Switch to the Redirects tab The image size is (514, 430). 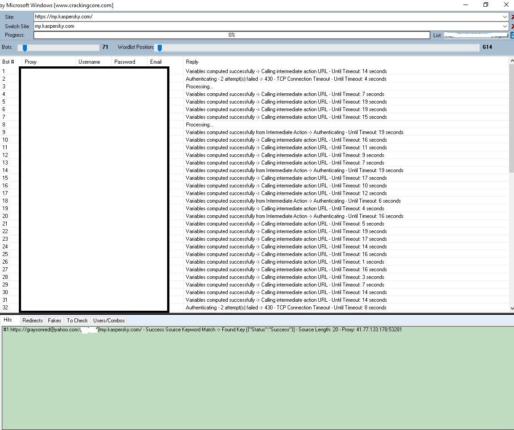pyautogui.click(x=32, y=321)
